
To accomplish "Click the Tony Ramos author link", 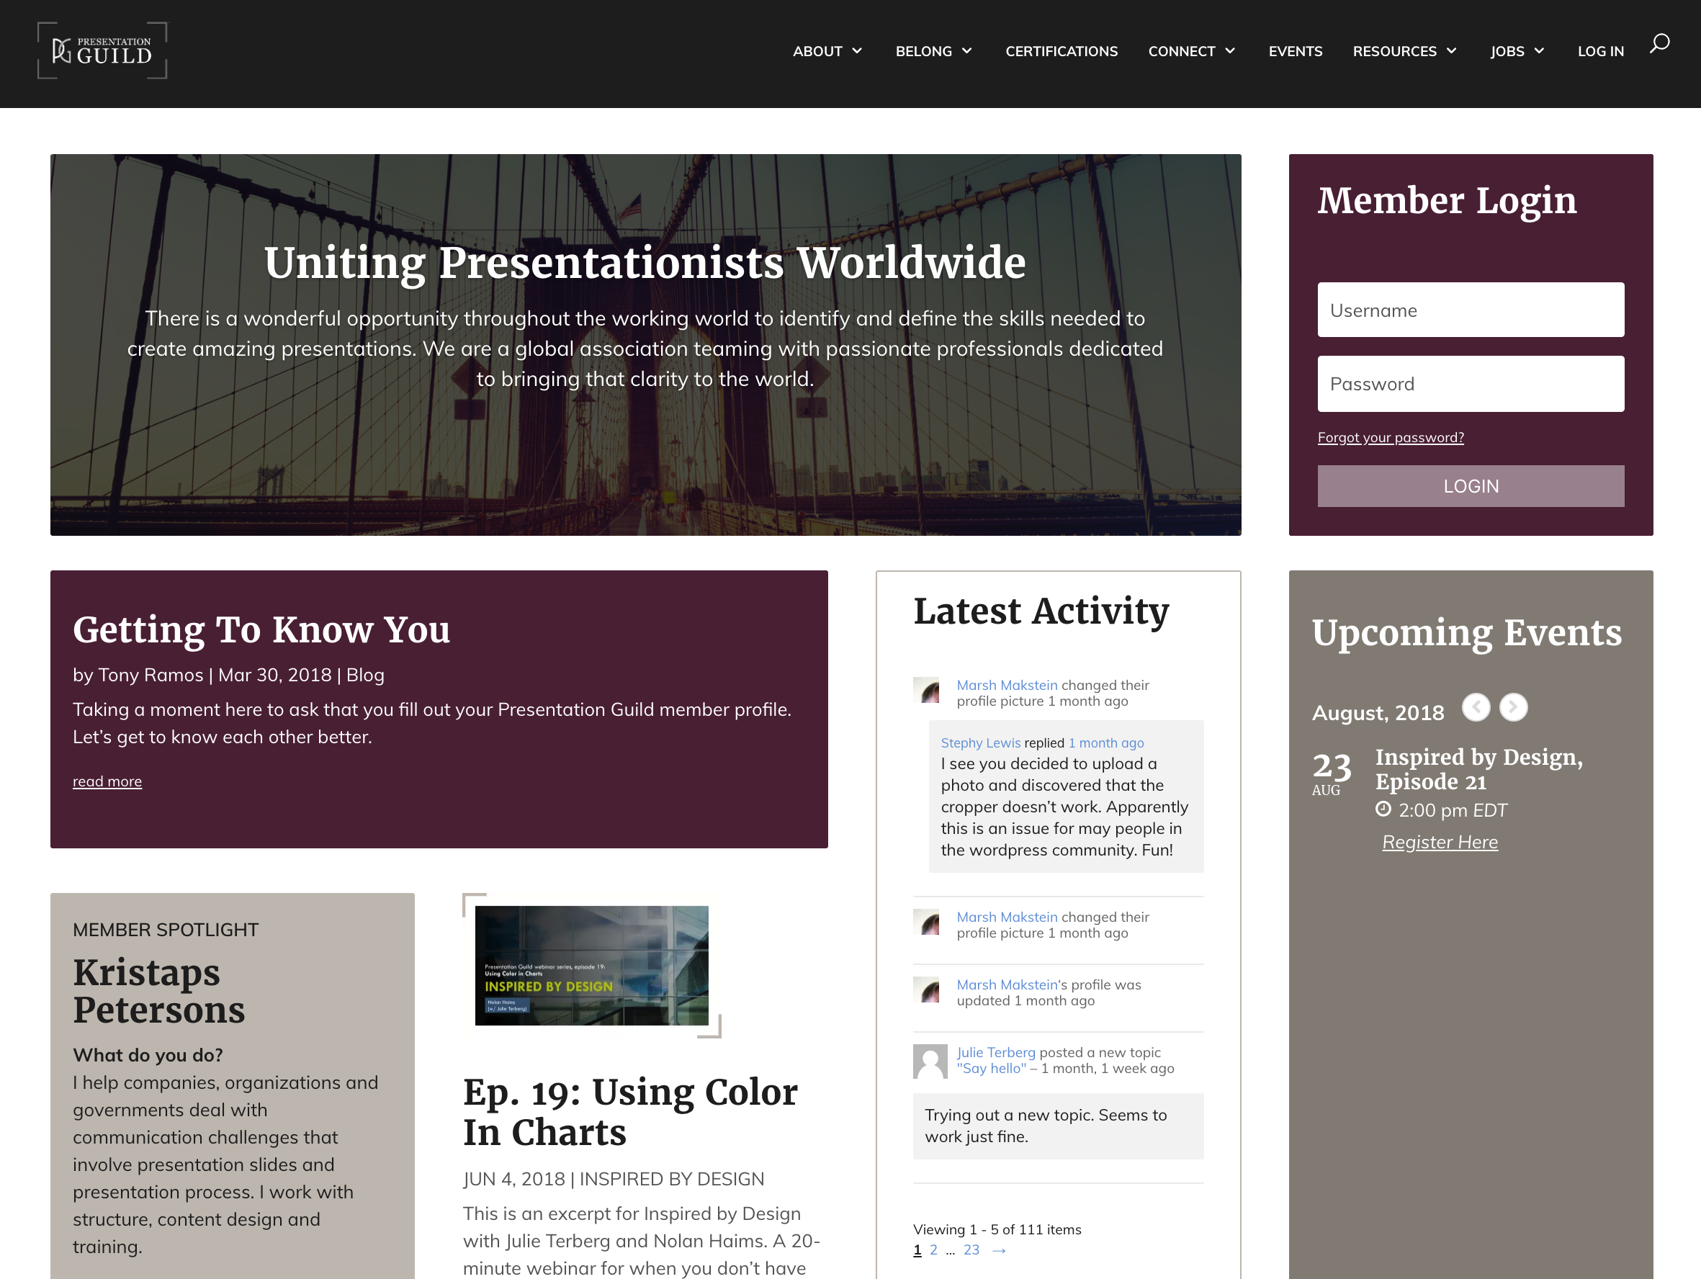I will click(x=151, y=675).
